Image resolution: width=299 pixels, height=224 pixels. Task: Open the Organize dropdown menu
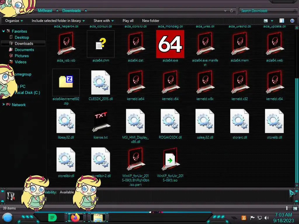click(14, 21)
